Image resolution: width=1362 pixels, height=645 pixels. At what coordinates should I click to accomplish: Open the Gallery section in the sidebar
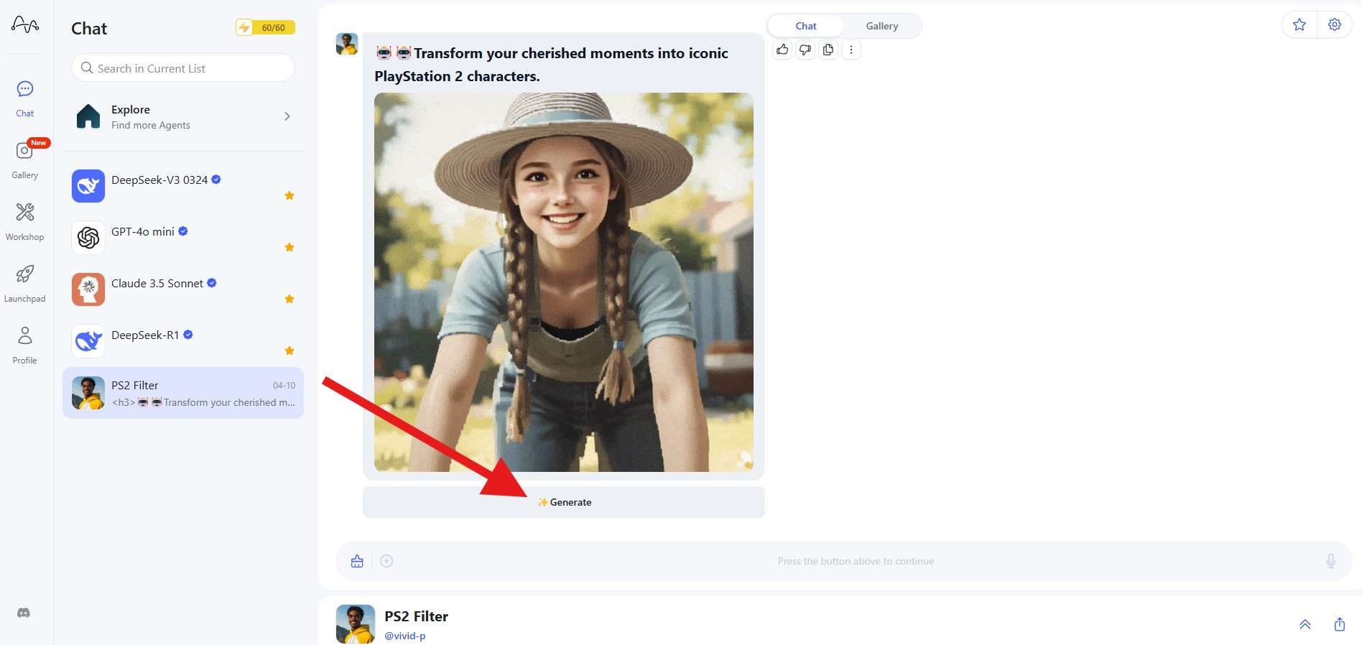point(25,160)
